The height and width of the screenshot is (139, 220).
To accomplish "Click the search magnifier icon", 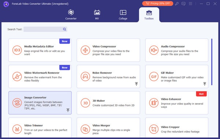I will click(65, 29).
